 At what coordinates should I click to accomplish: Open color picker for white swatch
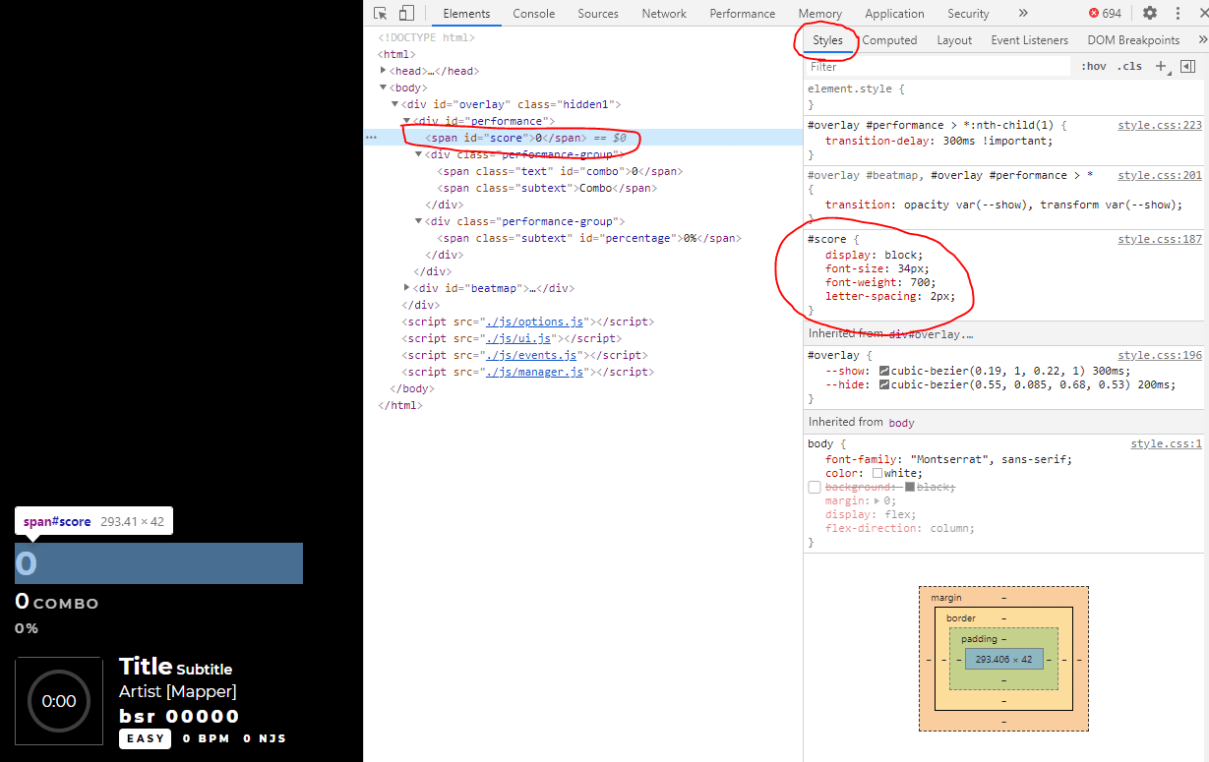click(x=877, y=473)
